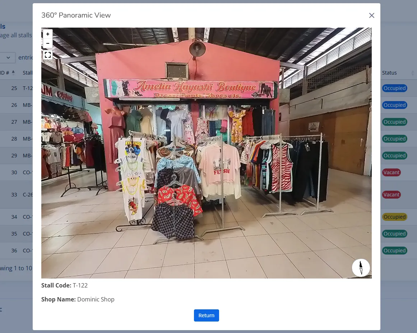Click ID cell 26 in table
Image resolution: width=417 pixels, height=333 pixels.
coord(14,105)
